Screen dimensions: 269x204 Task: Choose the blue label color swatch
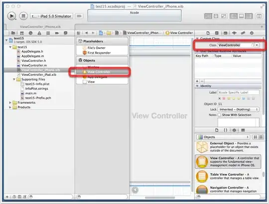coord(244,98)
